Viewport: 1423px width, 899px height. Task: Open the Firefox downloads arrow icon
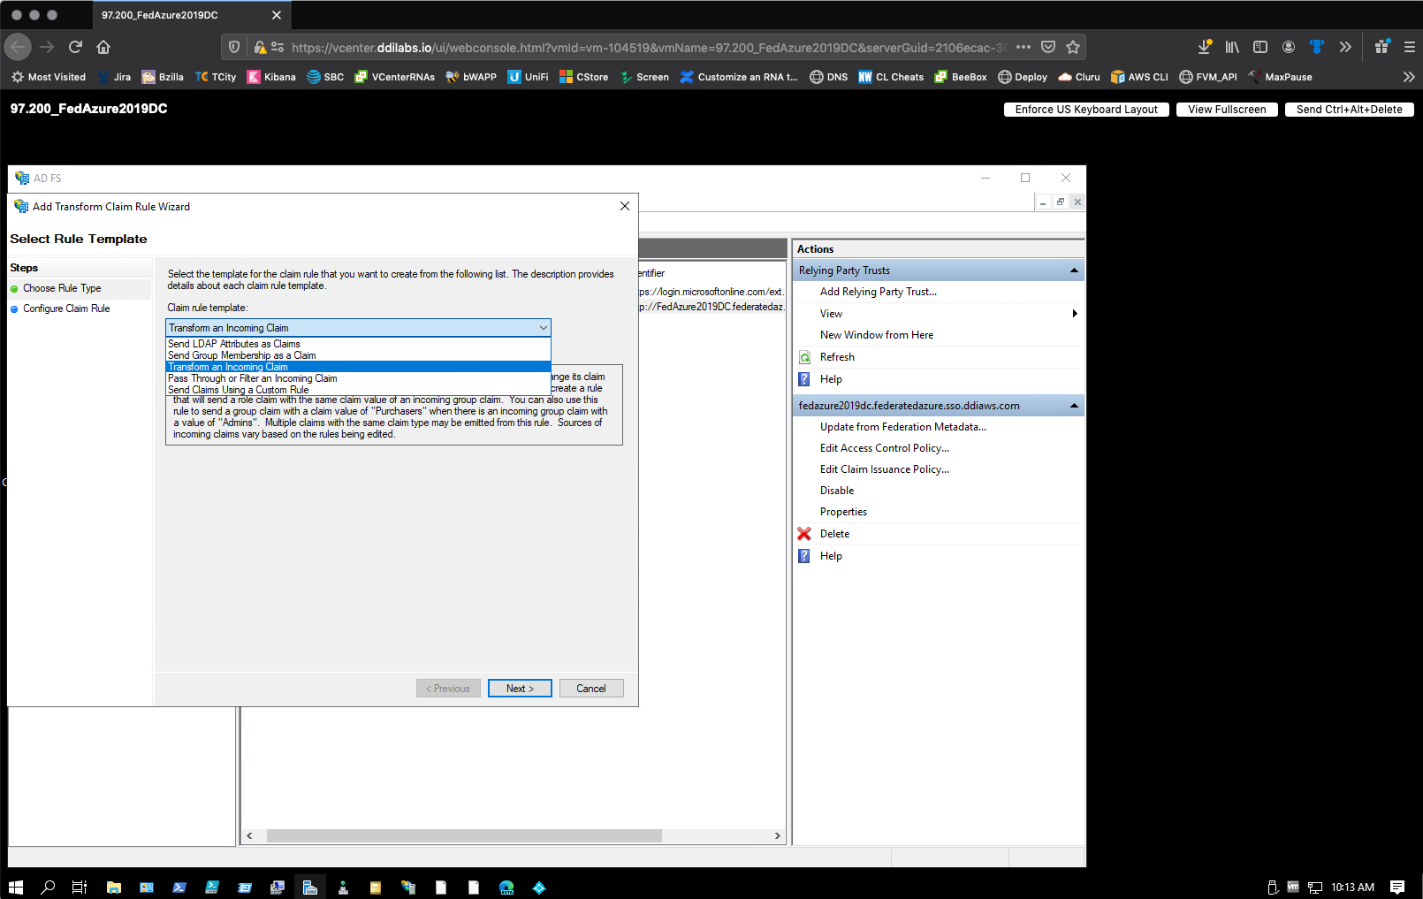[x=1204, y=47]
